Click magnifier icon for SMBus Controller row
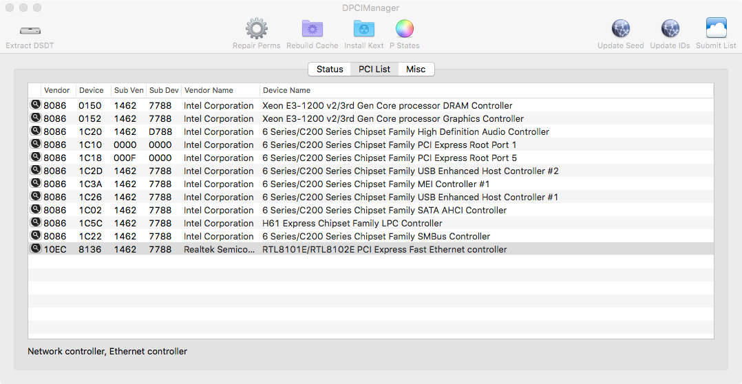 click(36, 235)
